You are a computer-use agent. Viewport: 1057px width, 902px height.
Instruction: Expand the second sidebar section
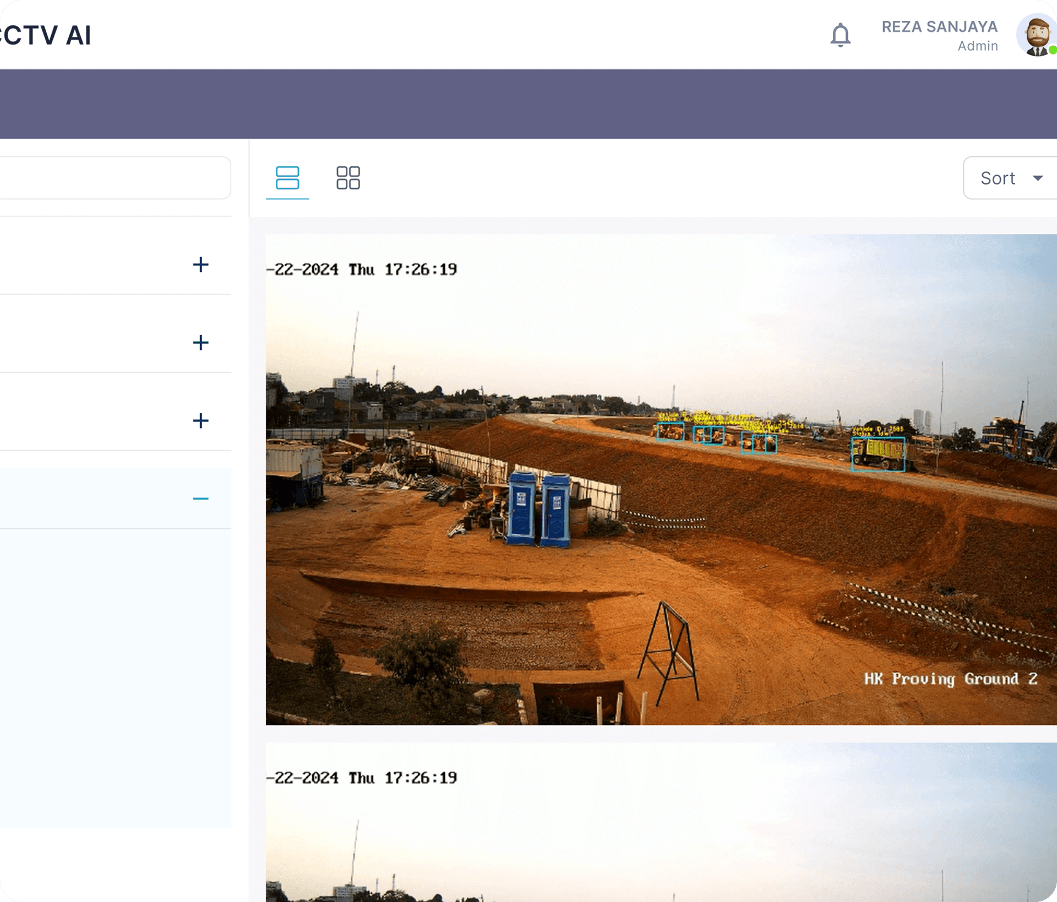(x=200, y=343)
